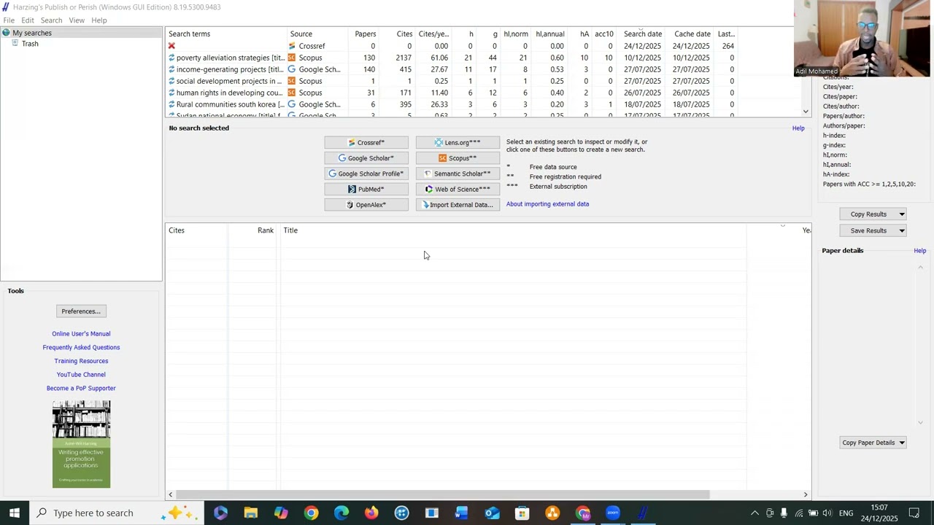Click Become a PoP Supporter link
934x525 pixels.
tap(81, 389)
